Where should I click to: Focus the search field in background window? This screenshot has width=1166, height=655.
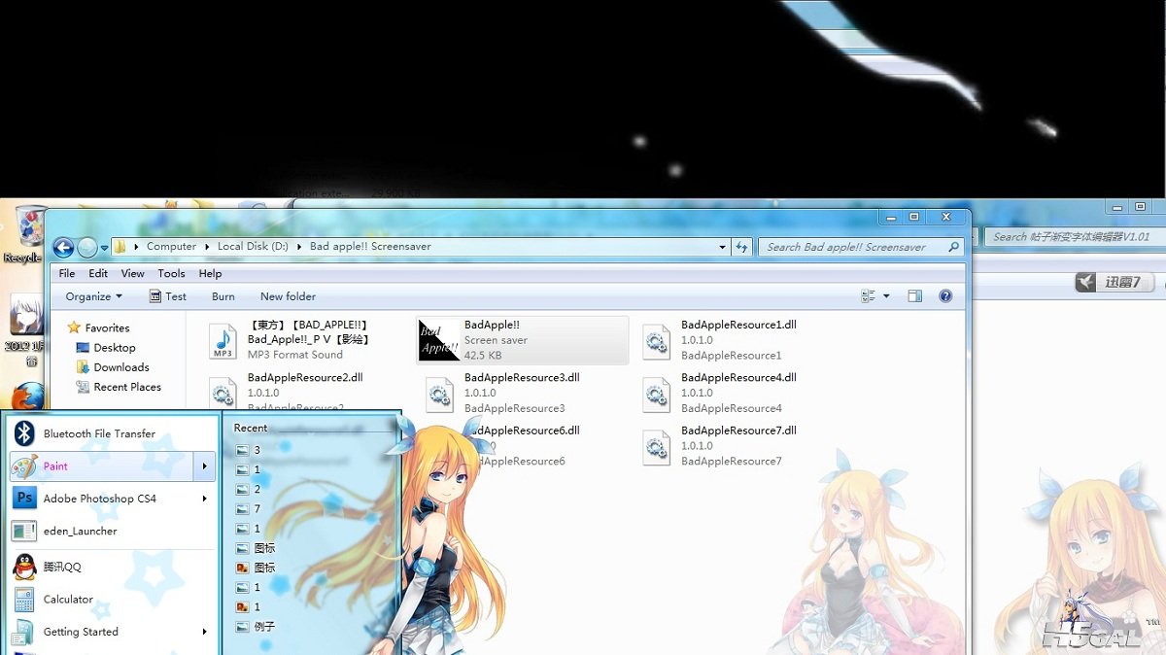click(1077, 236)
